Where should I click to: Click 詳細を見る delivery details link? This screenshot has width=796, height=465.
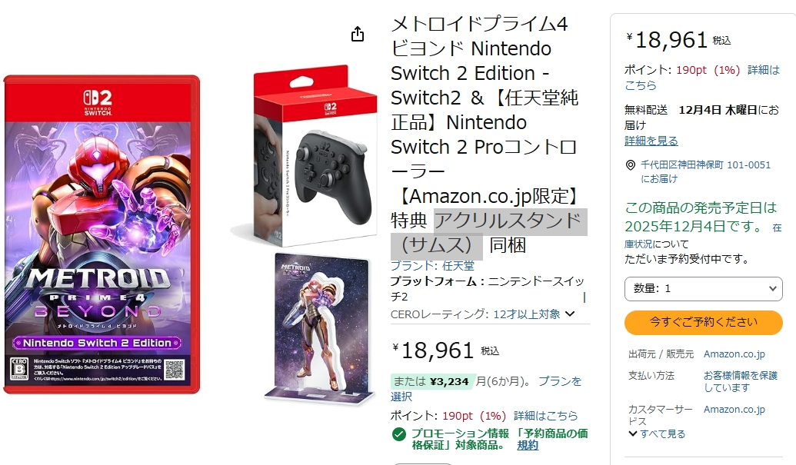pos(651,141)
